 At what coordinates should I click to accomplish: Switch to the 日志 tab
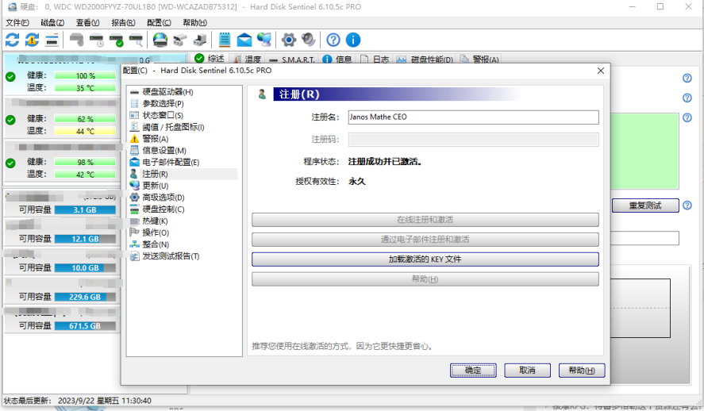point(375,60)
